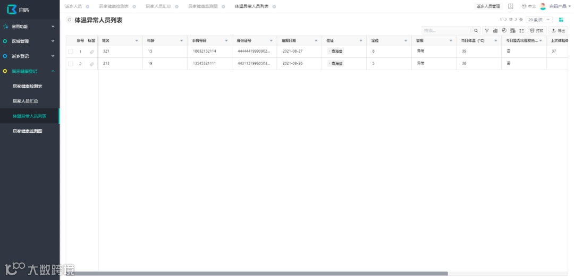The image size is (574, 280).
Task: Close the 体温异常人员列表 tab
Action: [274, 6]
